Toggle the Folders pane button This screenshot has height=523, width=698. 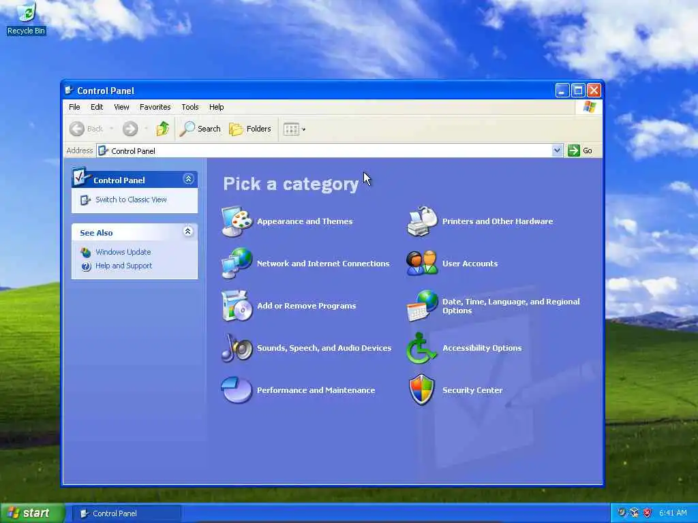(x=250, y=129)
